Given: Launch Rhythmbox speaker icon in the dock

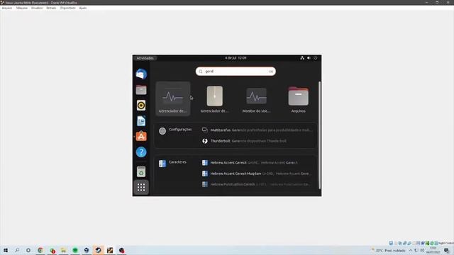Looking at the screenshot, I should 141,106.
